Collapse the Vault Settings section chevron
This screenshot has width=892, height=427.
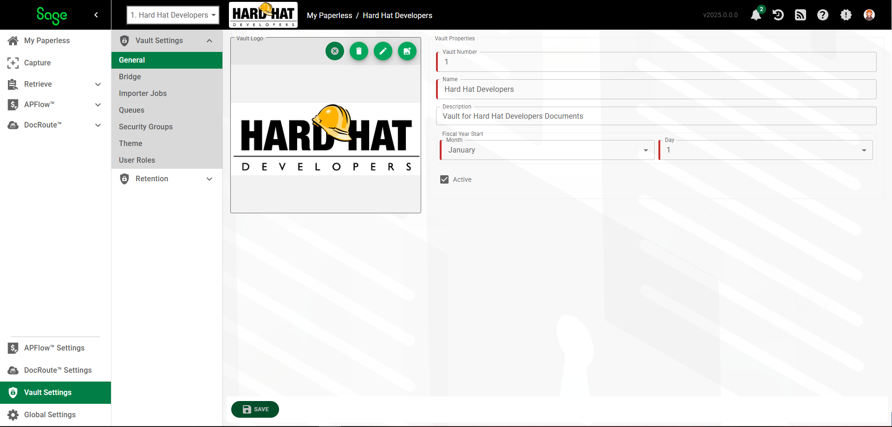point(209,41)
